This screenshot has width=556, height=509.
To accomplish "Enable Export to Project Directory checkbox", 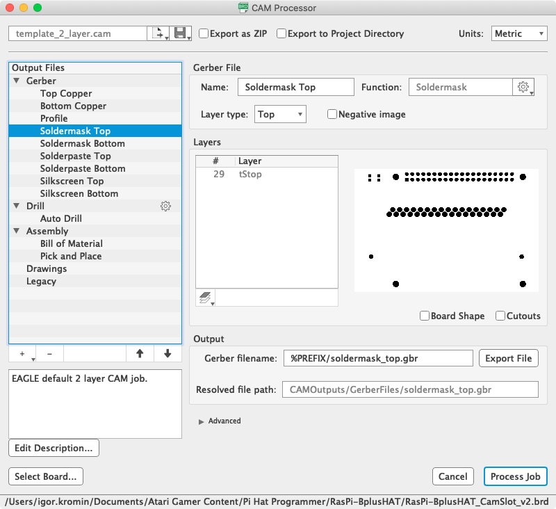I will tap(281, 33).
